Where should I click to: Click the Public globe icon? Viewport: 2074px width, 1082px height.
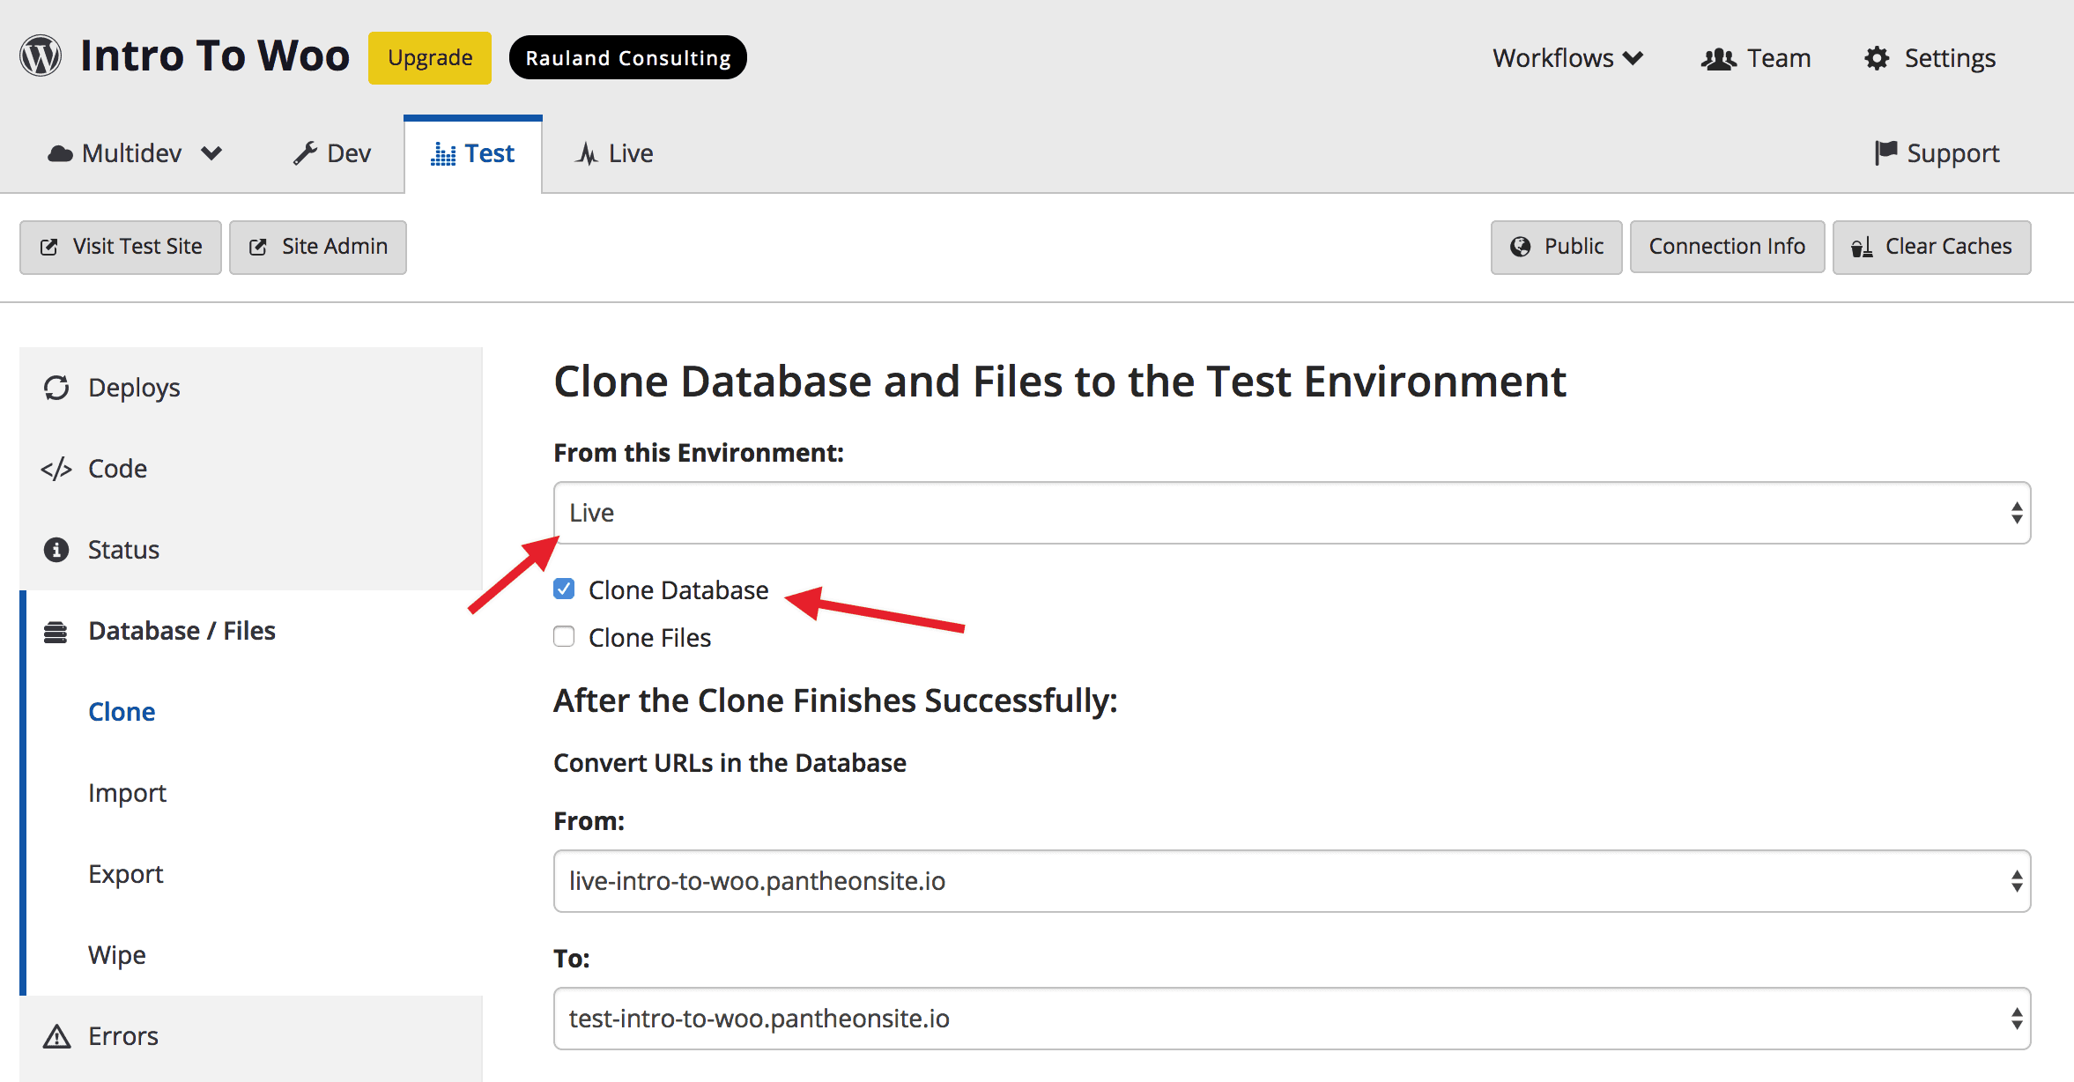1521,247
